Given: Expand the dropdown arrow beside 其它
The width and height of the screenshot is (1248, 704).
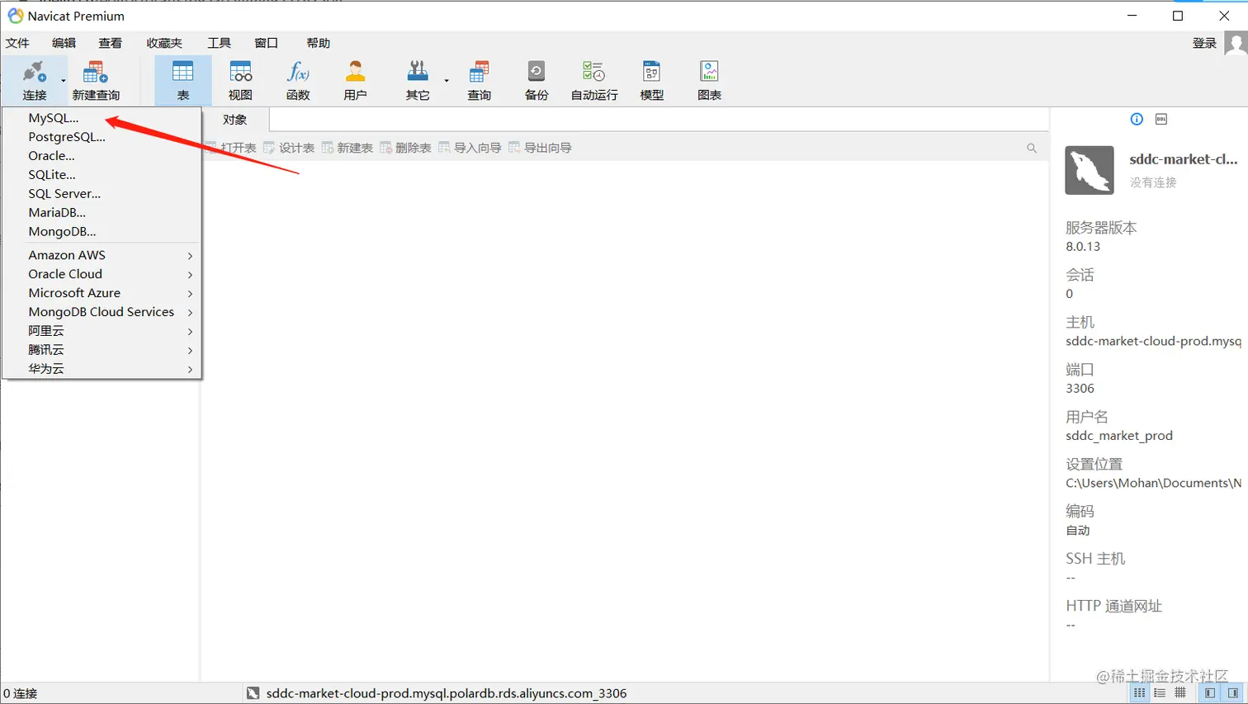Looking at the screenshot, I should [x=447, y=81].
